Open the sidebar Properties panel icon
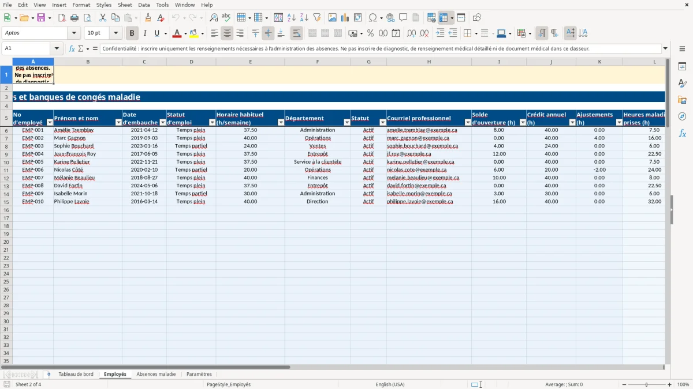The height and width of the screenshot is (389, 693). click(682, 67)
